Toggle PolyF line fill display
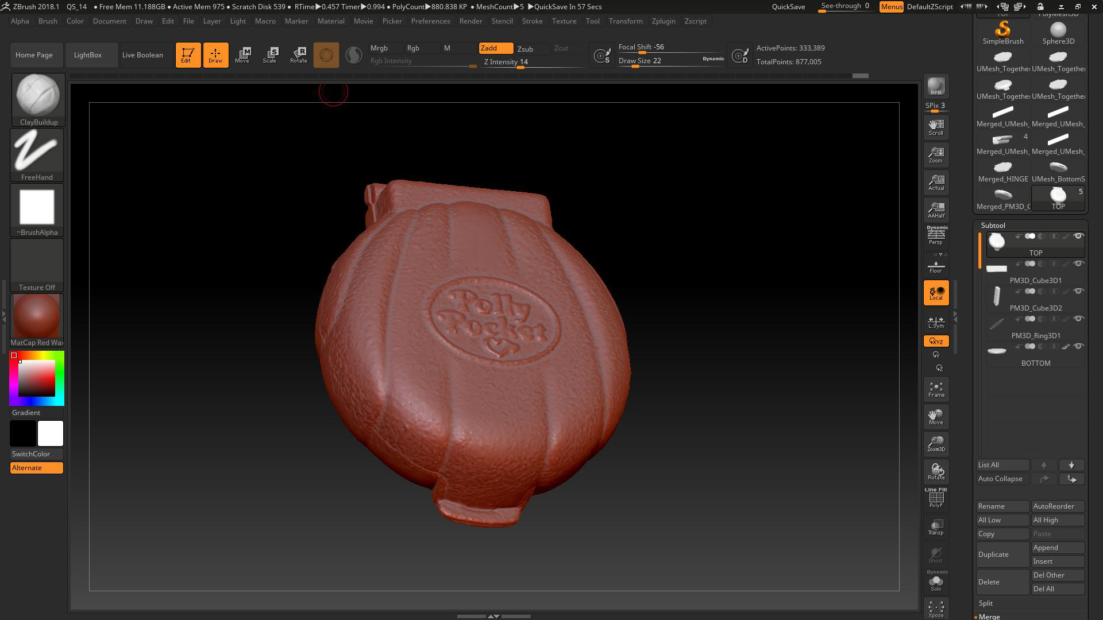Image resolution: width=1103 pixels, height=620 pixels. click(x=936, y=498)
